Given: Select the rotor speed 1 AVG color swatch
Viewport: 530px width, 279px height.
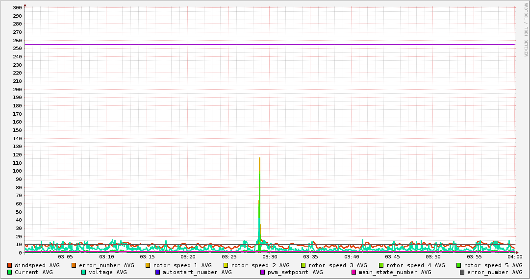Looking at the screenshot, I should coord(148,265).
